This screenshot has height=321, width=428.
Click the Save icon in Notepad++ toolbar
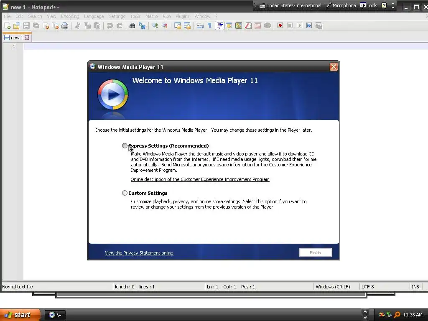pos(26,25)
